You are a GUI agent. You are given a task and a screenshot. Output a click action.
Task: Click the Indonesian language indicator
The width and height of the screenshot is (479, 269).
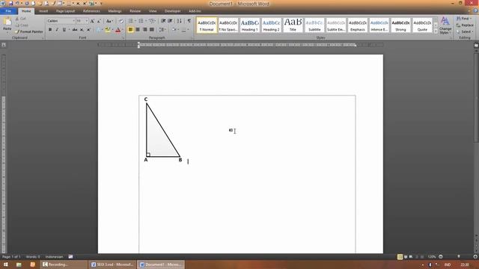point(54,257)
